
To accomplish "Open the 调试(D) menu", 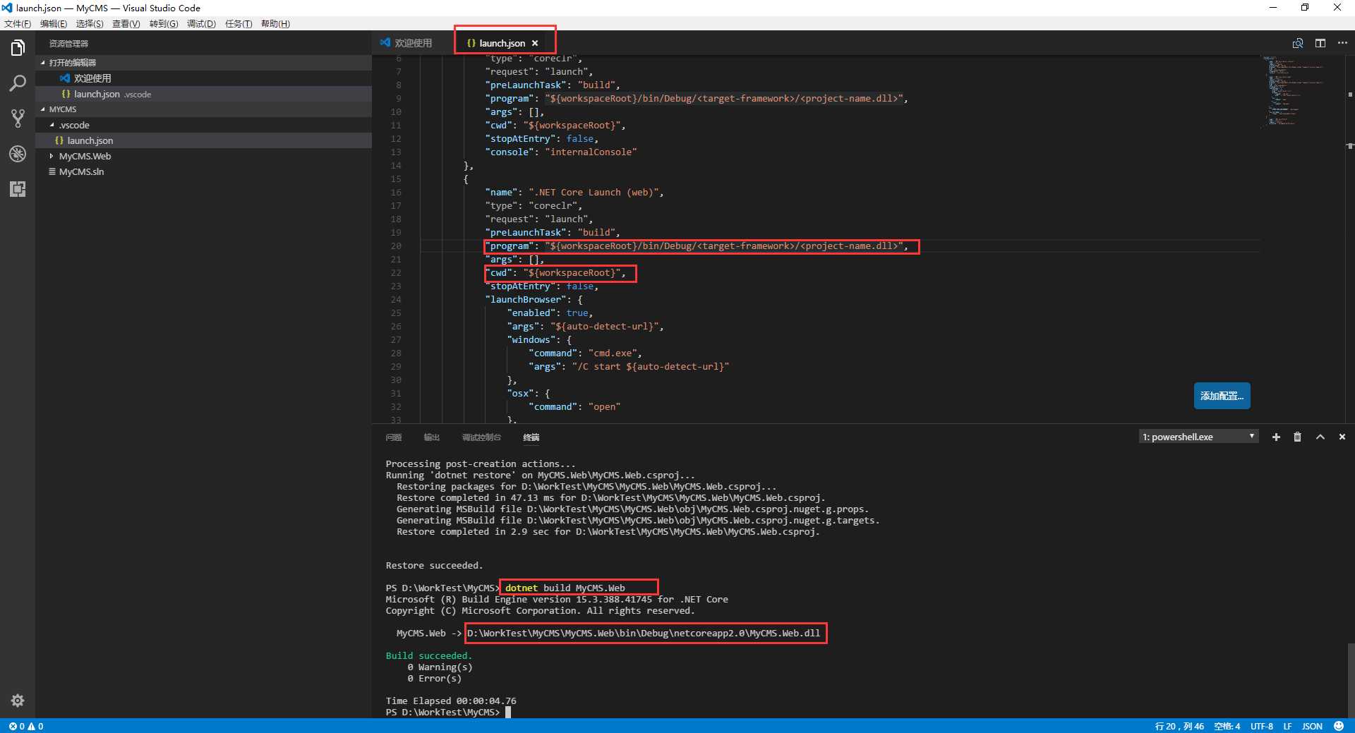I will [201, 24].
